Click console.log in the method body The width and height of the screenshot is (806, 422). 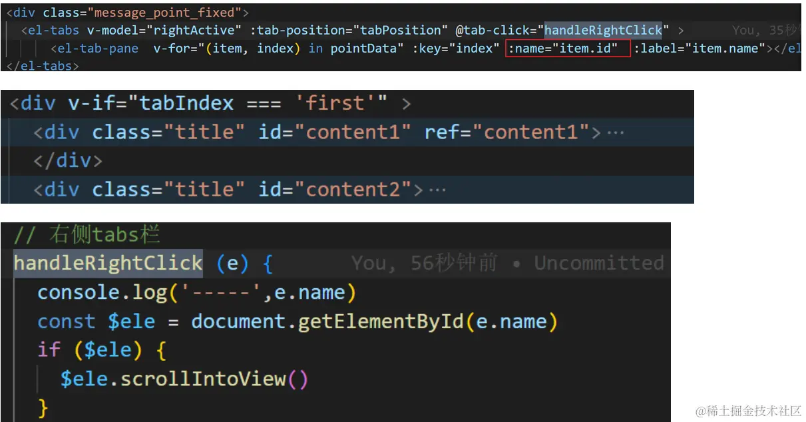pyautogui.click(x=102, y=292)
